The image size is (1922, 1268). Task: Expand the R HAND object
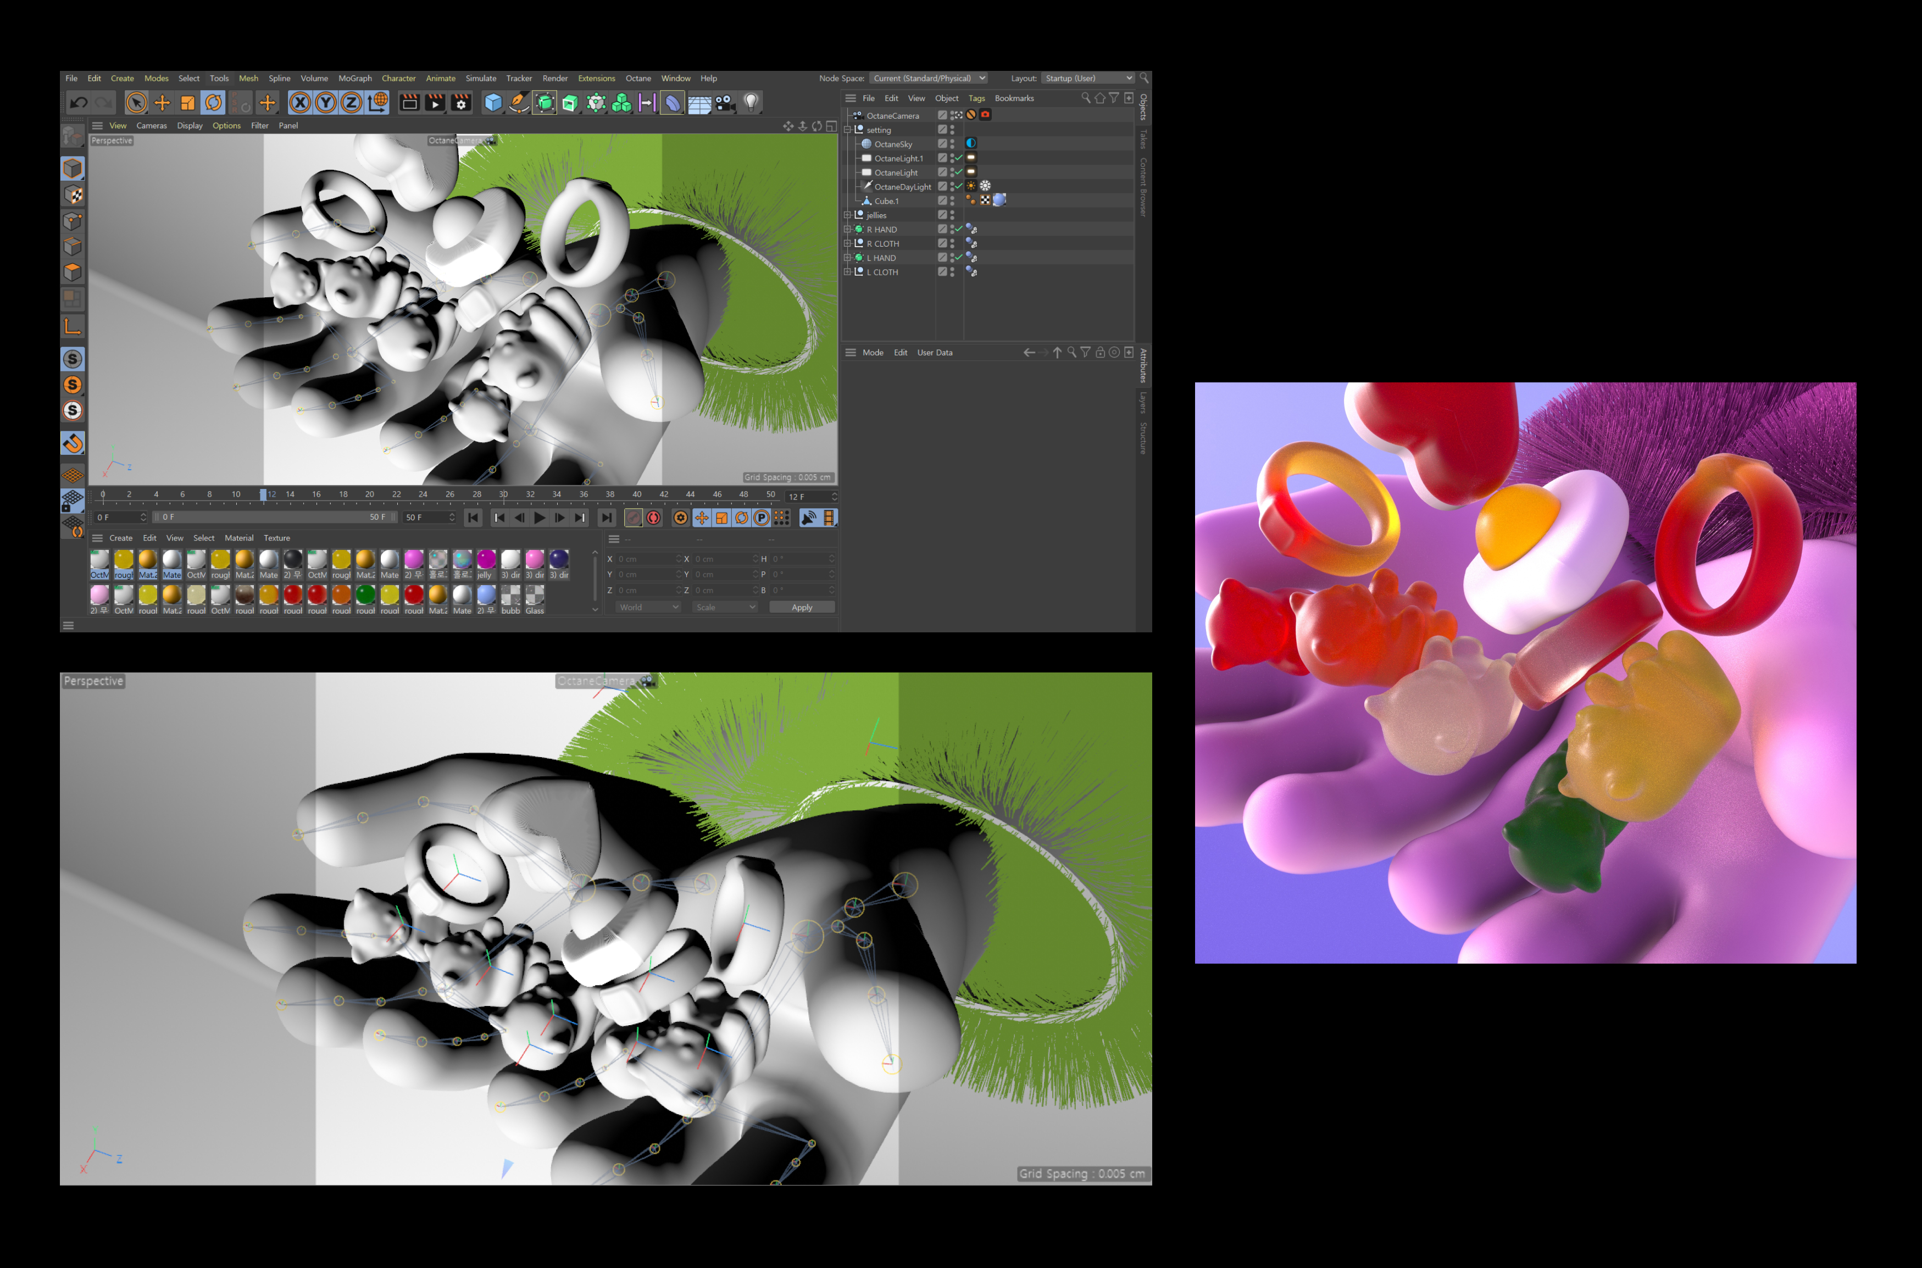pyautogui.click(x=847, y=230)
